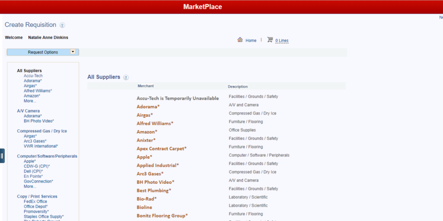Select Computer/Software/Peripherals category
The width and height of the screenshot is (443, 221).
[x=47, y=156]
